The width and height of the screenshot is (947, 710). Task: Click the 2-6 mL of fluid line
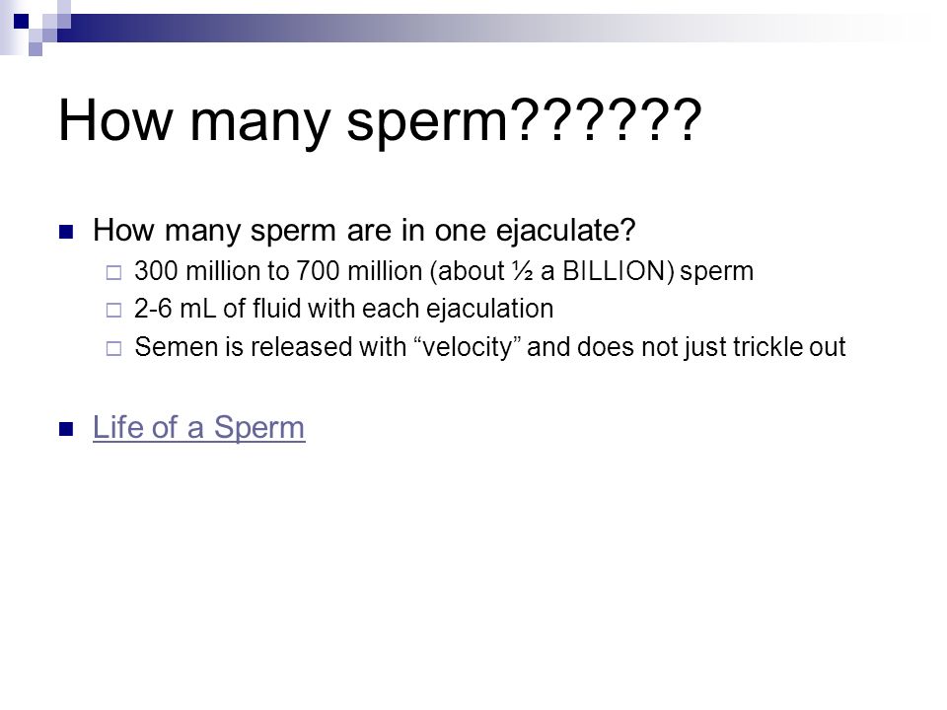(343, 309)
